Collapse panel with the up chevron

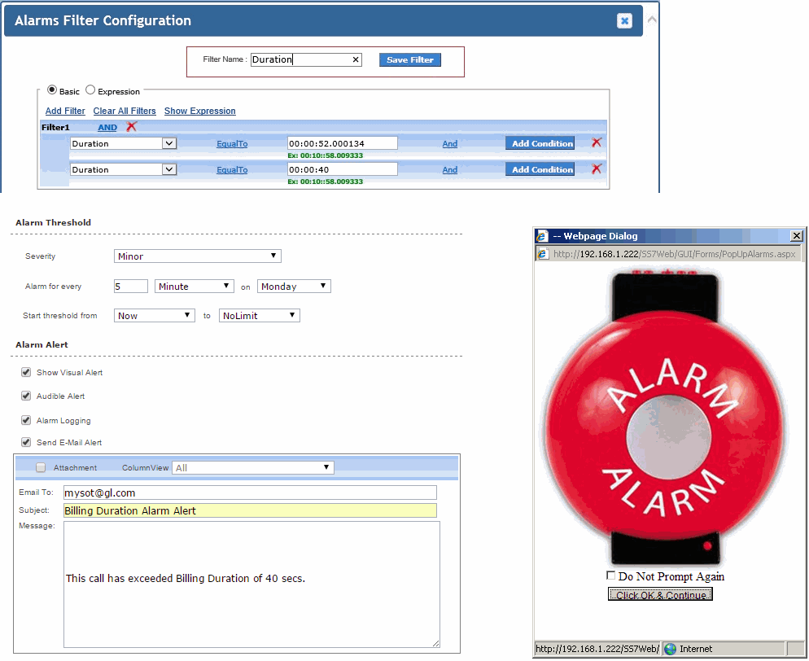coord(652,20)
